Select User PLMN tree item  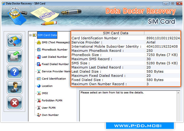click(49, 108)
